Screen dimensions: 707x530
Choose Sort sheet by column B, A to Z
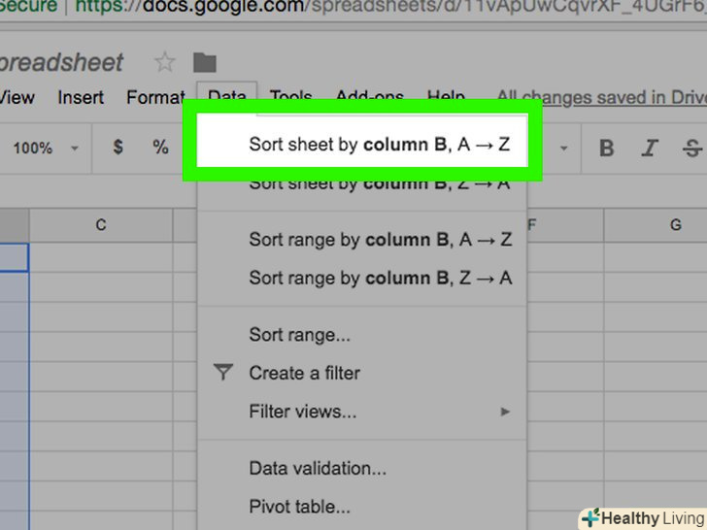(x=379, y=145)
